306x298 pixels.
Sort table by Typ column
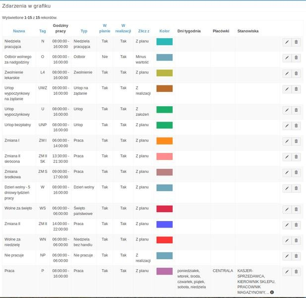[84, 31]
